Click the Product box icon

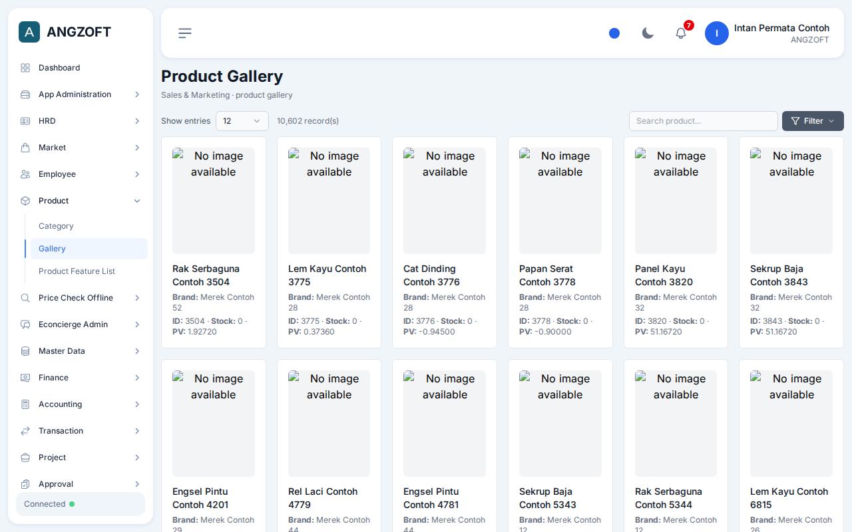[x=25, y=201]
